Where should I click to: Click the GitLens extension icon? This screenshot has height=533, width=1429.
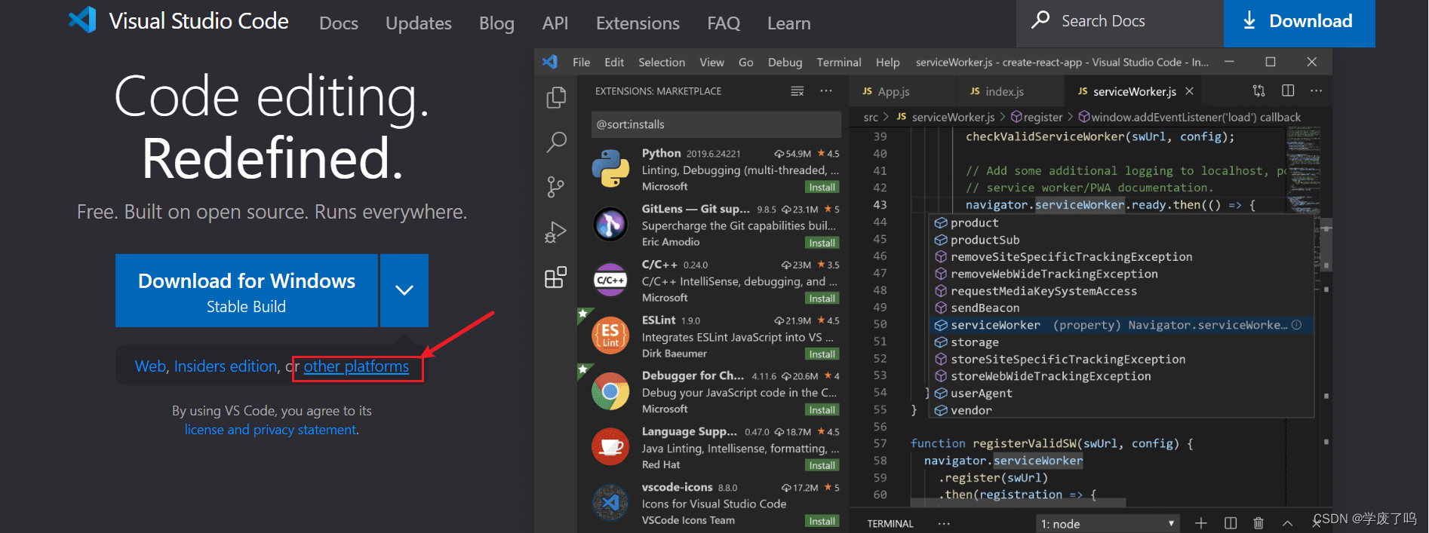pyautogui.click(x=610, y=224)
